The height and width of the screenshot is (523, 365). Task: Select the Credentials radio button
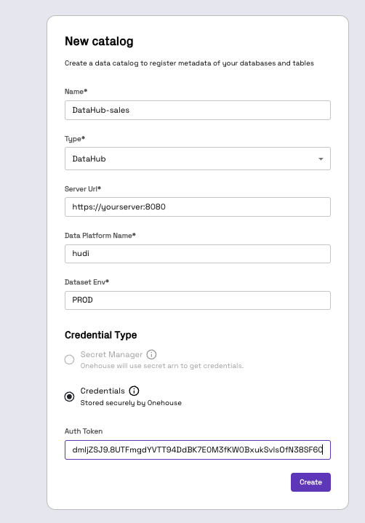click(69, 396)
